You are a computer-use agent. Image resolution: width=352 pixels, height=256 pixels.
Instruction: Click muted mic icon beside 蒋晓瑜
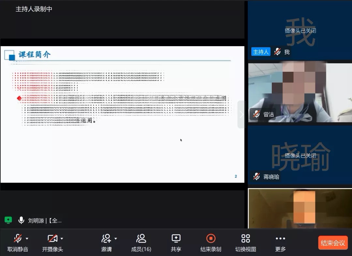[257, 176]
